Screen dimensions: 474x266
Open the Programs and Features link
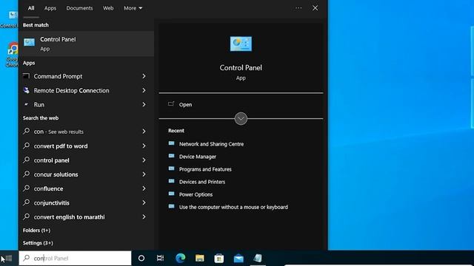[x=205, y=169]
